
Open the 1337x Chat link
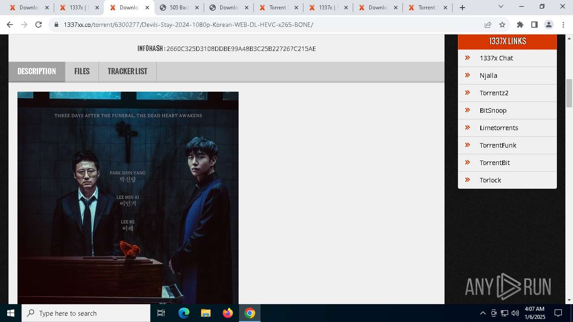(496, 58)
